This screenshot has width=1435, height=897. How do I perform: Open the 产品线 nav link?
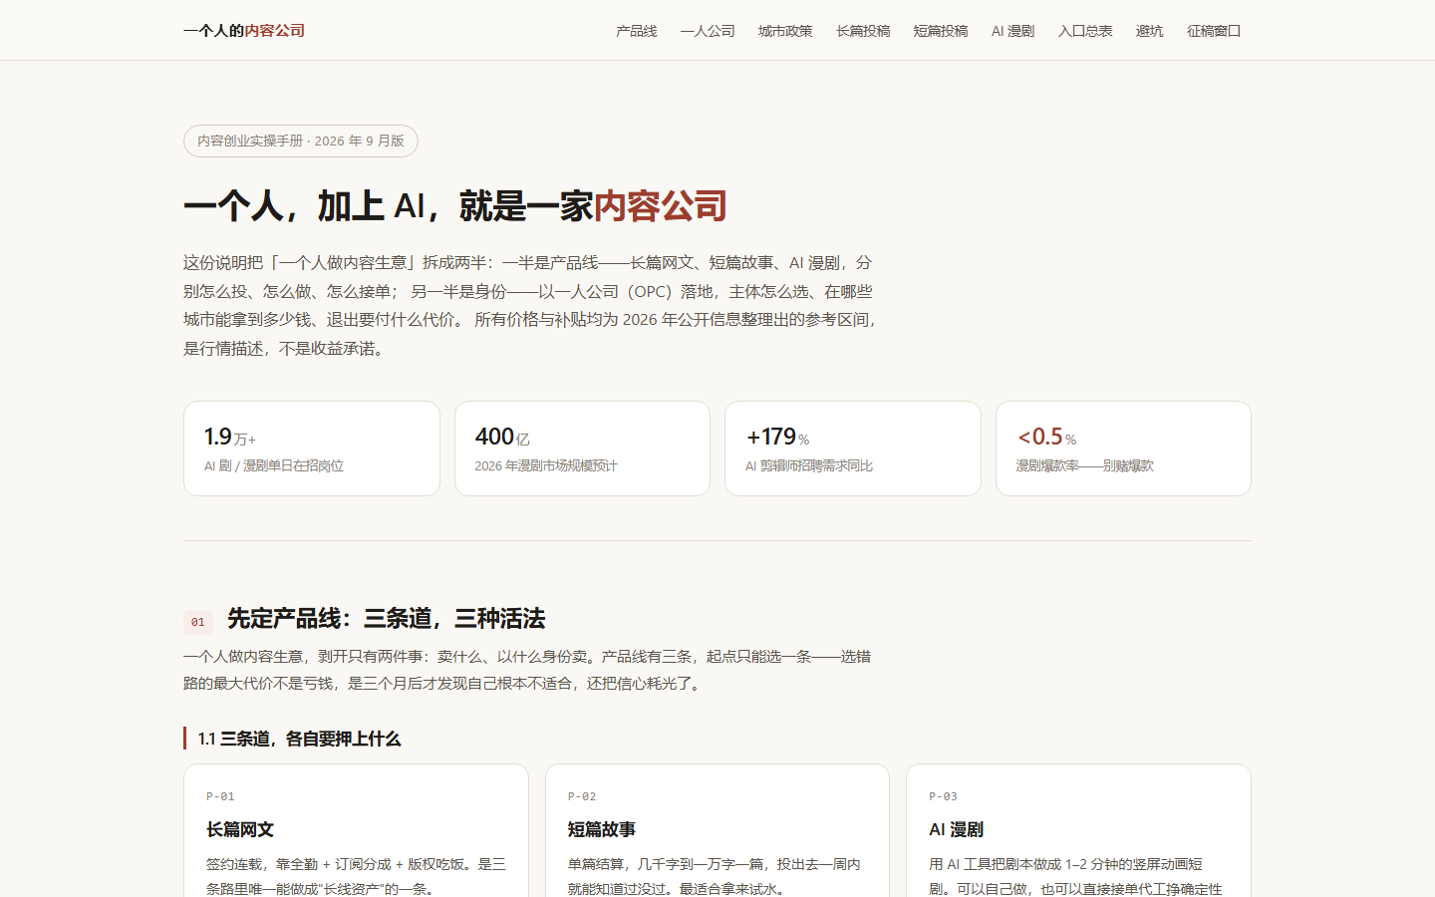coord(637,31)
